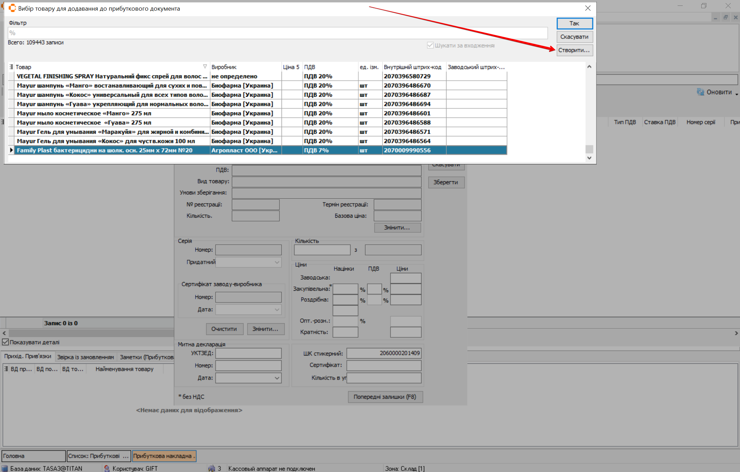Click the user icon next to Користувач

click(107, 468)
